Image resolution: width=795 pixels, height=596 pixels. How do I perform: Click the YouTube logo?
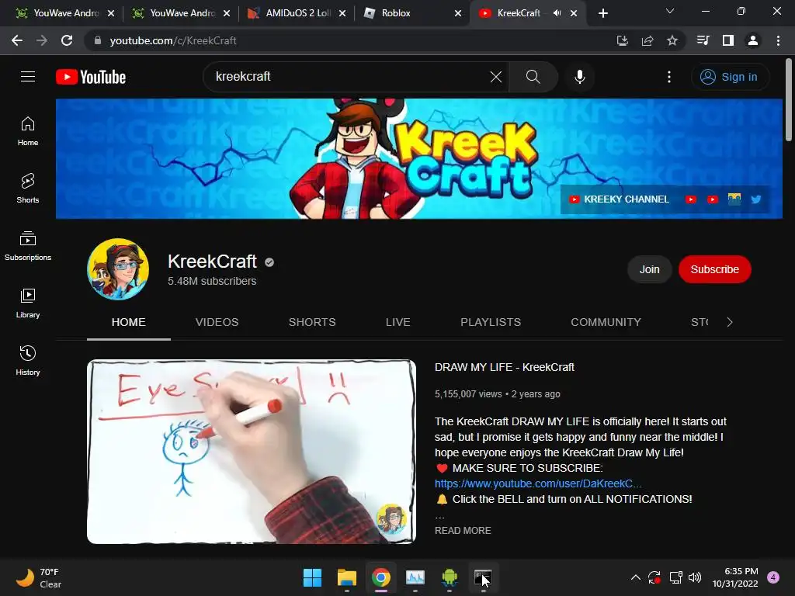91,77
